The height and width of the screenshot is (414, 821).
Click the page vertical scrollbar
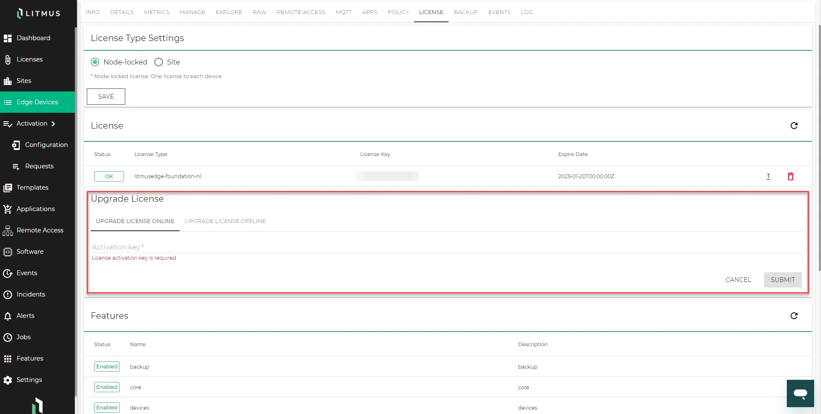[819, 147]
